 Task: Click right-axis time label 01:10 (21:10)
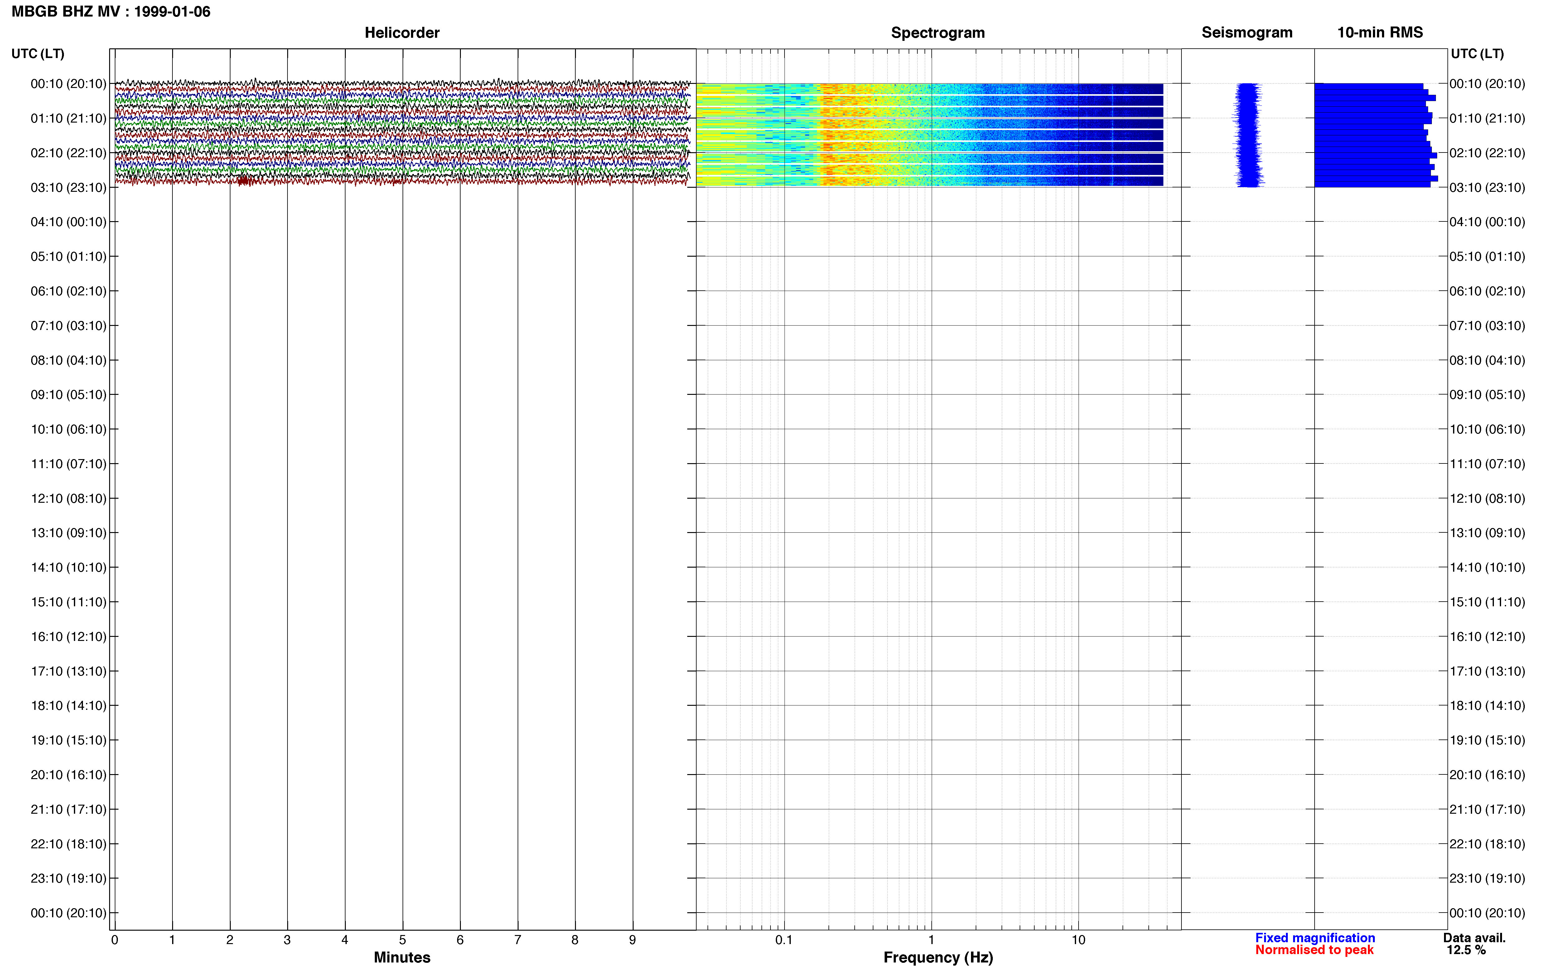coord(1487,119)
